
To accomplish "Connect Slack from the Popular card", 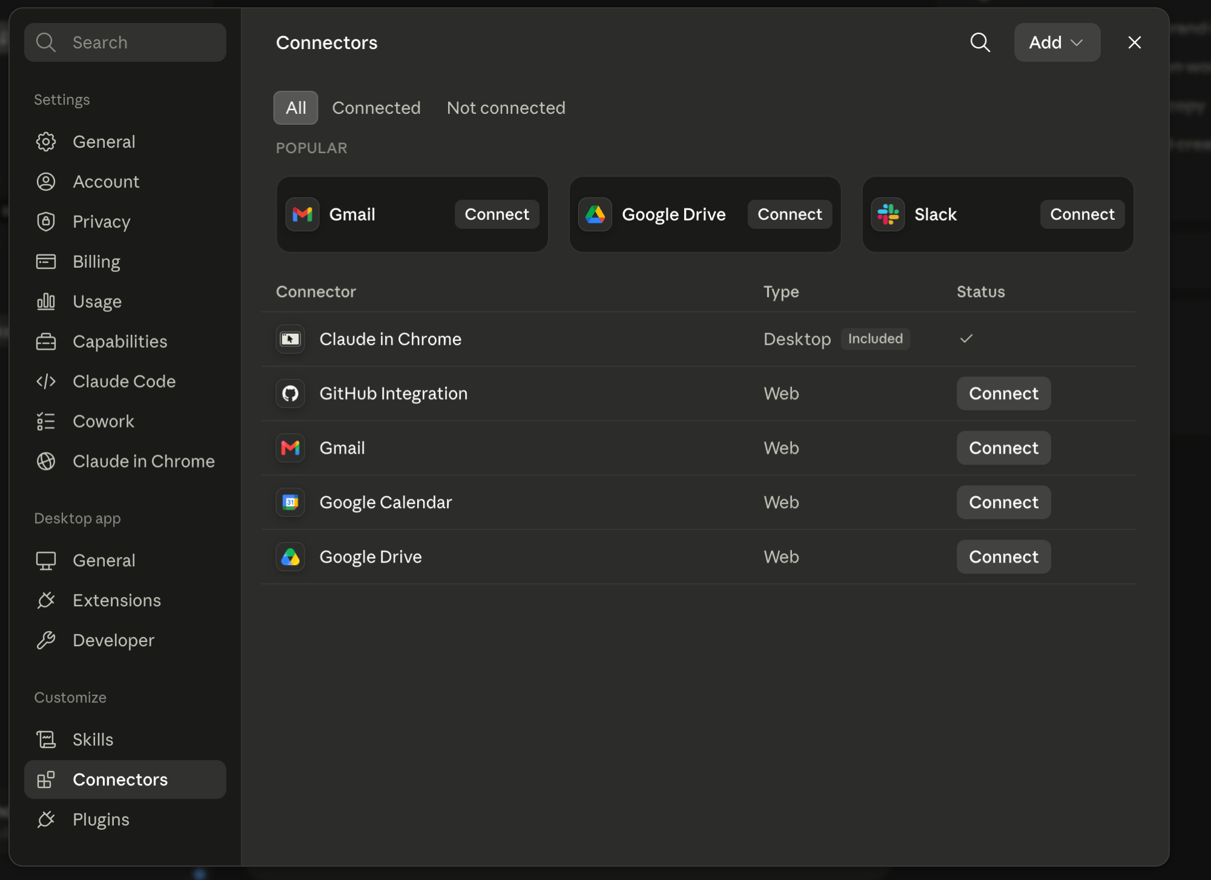I will pos(1082,214).
